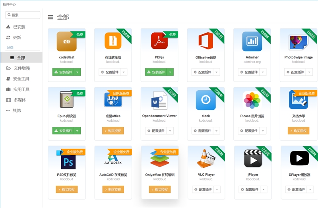The width and height of the screenshot is (318, 208).
Task: Expand PhotoSwipe Image configure dropdown arrow
Action: tap(309, 72)
